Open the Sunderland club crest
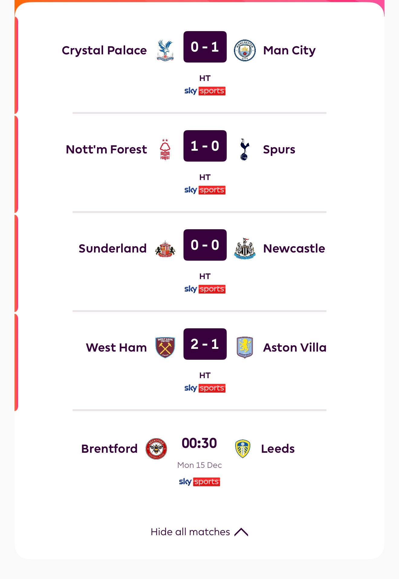 (x=165, y=249)
